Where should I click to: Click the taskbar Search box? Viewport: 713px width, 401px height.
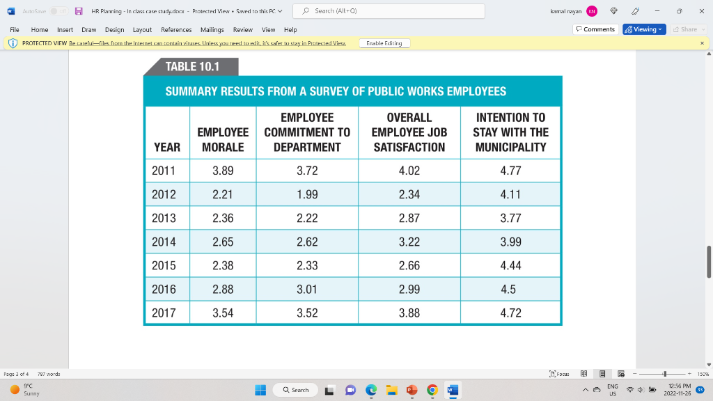[x=295, y=390]
